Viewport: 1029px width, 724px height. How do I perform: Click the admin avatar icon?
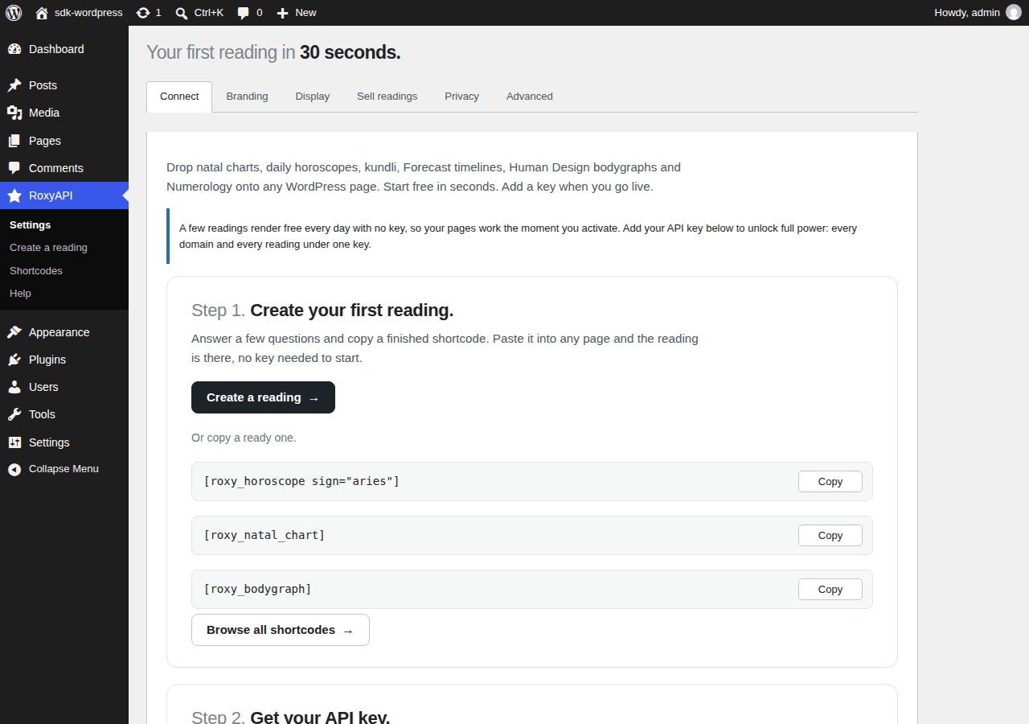1014,13
